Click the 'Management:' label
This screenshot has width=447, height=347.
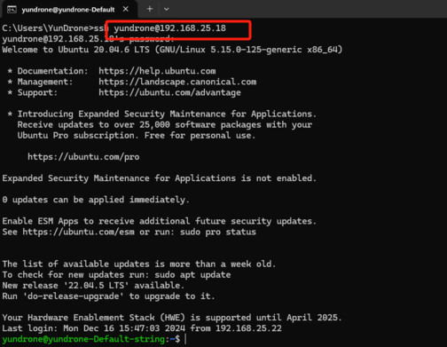click(45, 82)
